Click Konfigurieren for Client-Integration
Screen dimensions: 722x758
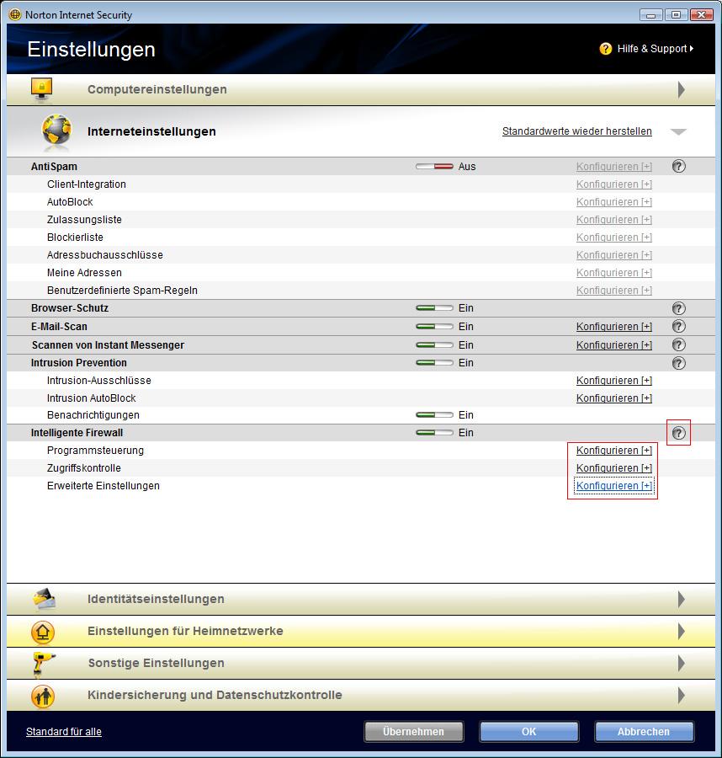613,184
